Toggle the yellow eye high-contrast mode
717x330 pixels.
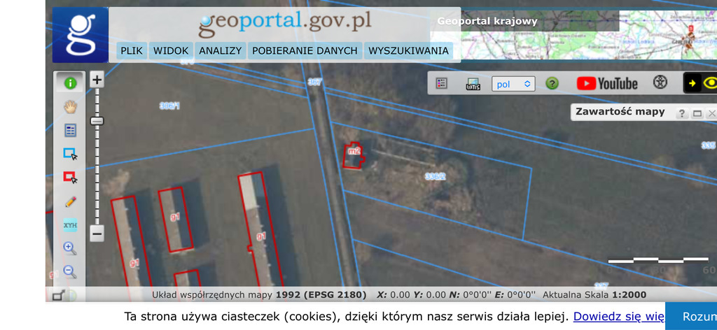710,83
